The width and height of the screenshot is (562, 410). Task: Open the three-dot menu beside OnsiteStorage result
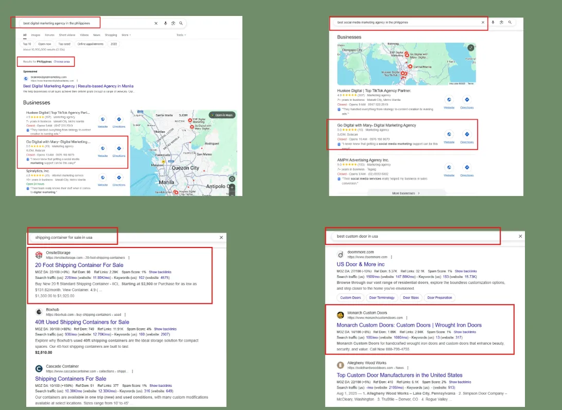129,258
